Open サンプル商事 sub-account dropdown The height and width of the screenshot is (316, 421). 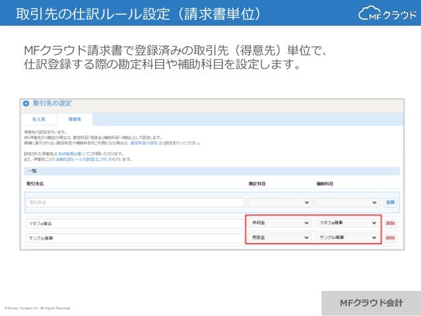pyautogui.click(x=347, y=237)
